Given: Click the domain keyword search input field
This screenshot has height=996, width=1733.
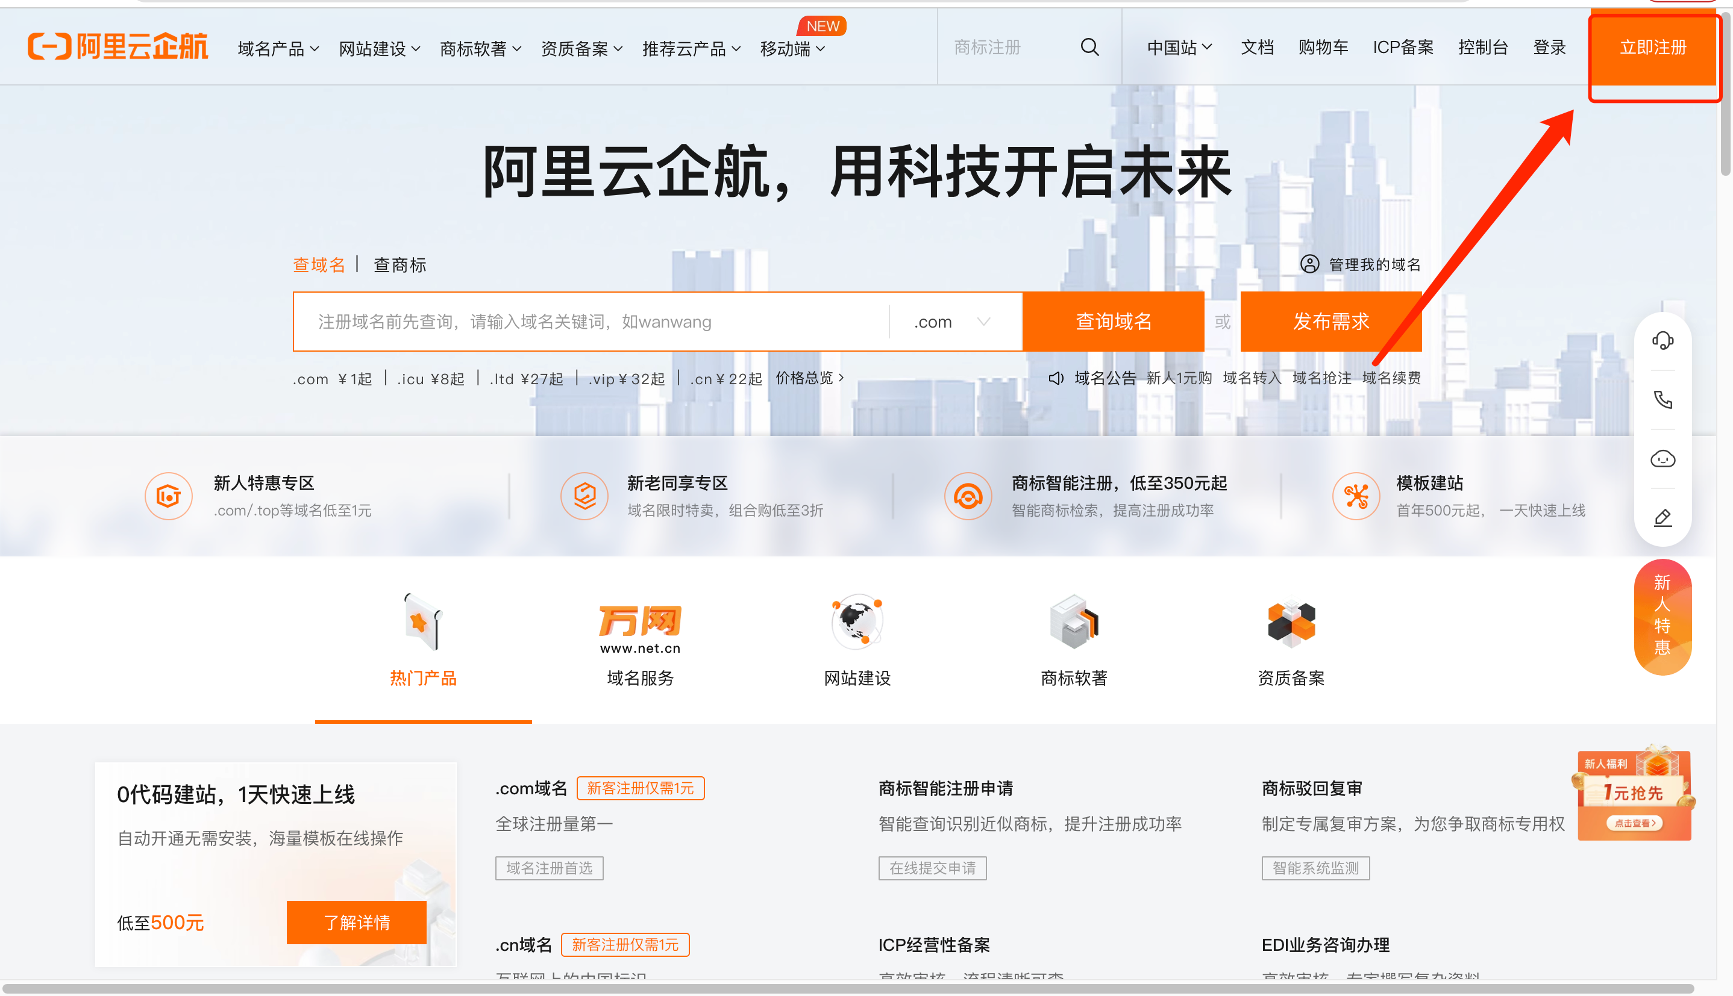Looking at the screenshot, I should [589, 322].
